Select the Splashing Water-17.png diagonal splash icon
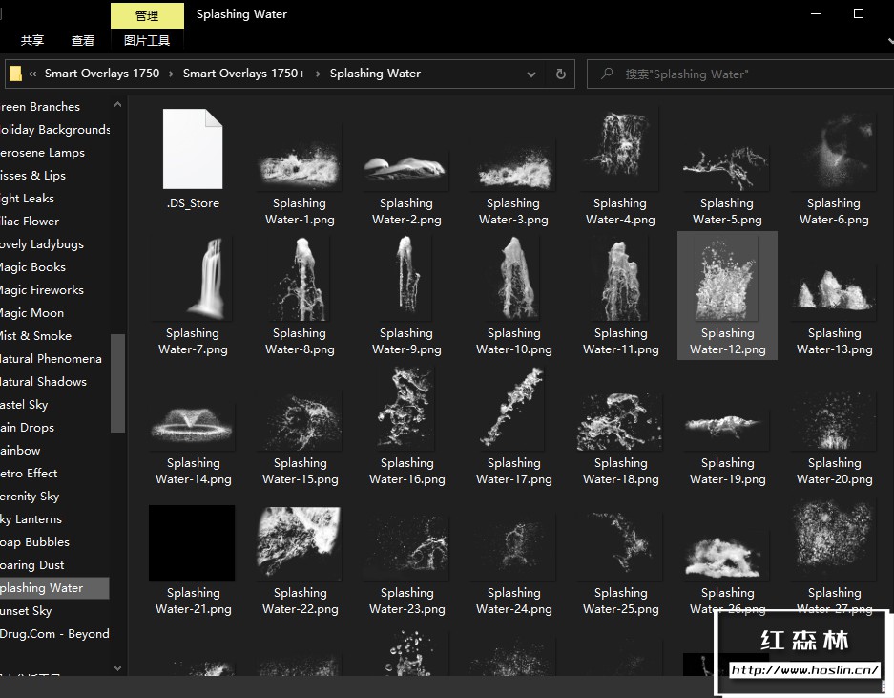Image resolution: width=894 pixels, height=698 pixels. click(513, 408)
